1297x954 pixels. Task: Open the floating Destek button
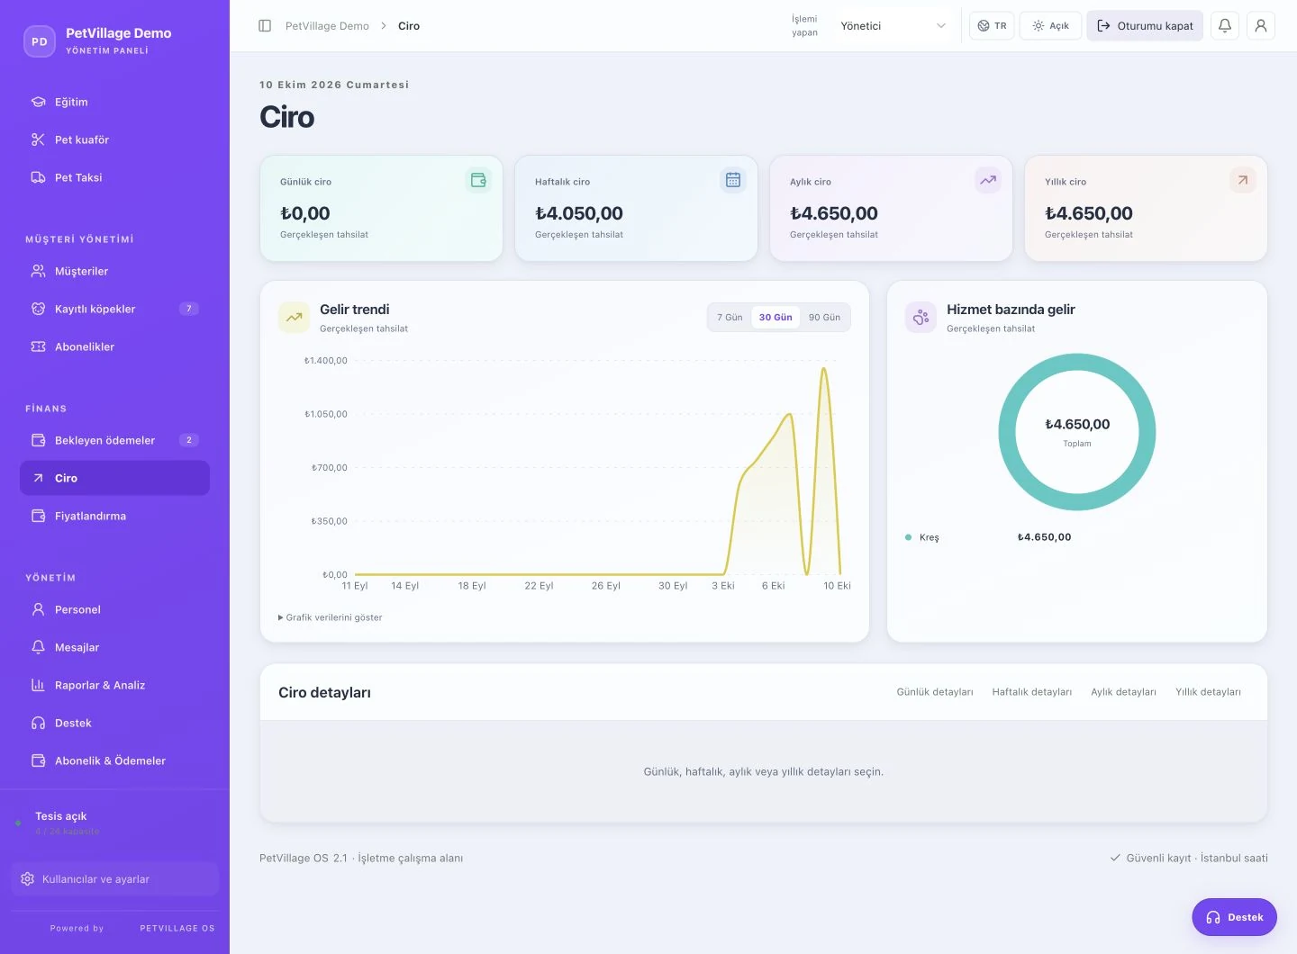click(x=1234, y=917)
